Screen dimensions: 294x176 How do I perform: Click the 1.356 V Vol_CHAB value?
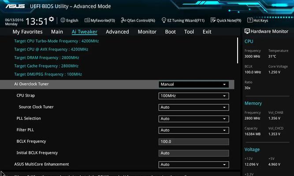point(274,118)
